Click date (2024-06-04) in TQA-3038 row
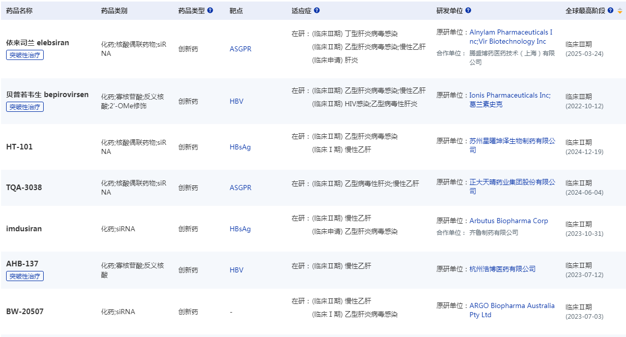The width and height of the screenshot is (626, 337). [x=584, y=193]
